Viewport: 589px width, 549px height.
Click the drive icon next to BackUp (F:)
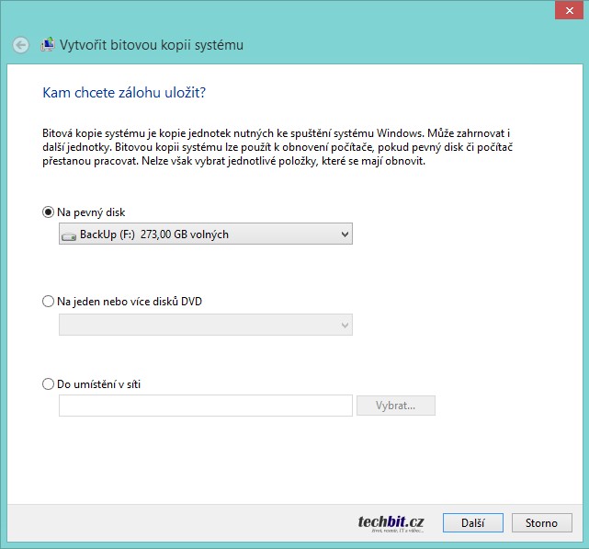[69, 235]
